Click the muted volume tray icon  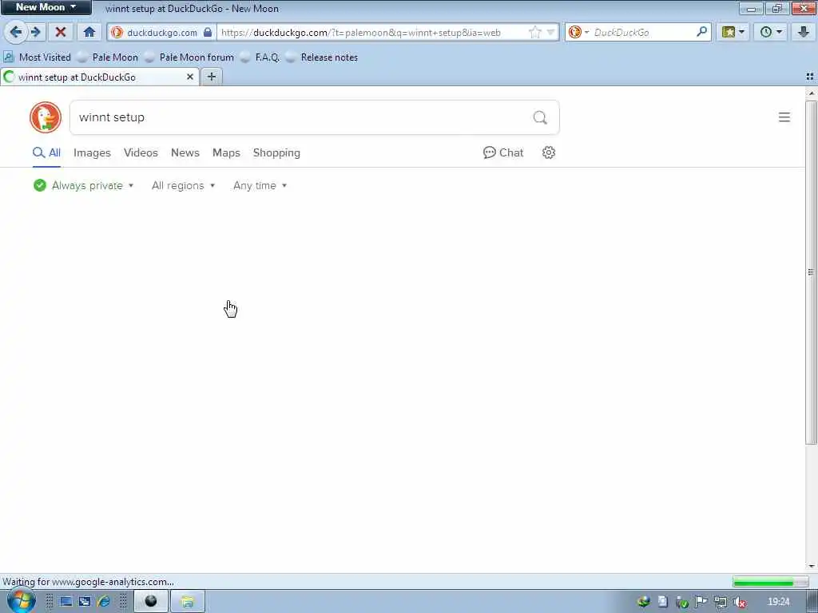(x=740, y=602)
